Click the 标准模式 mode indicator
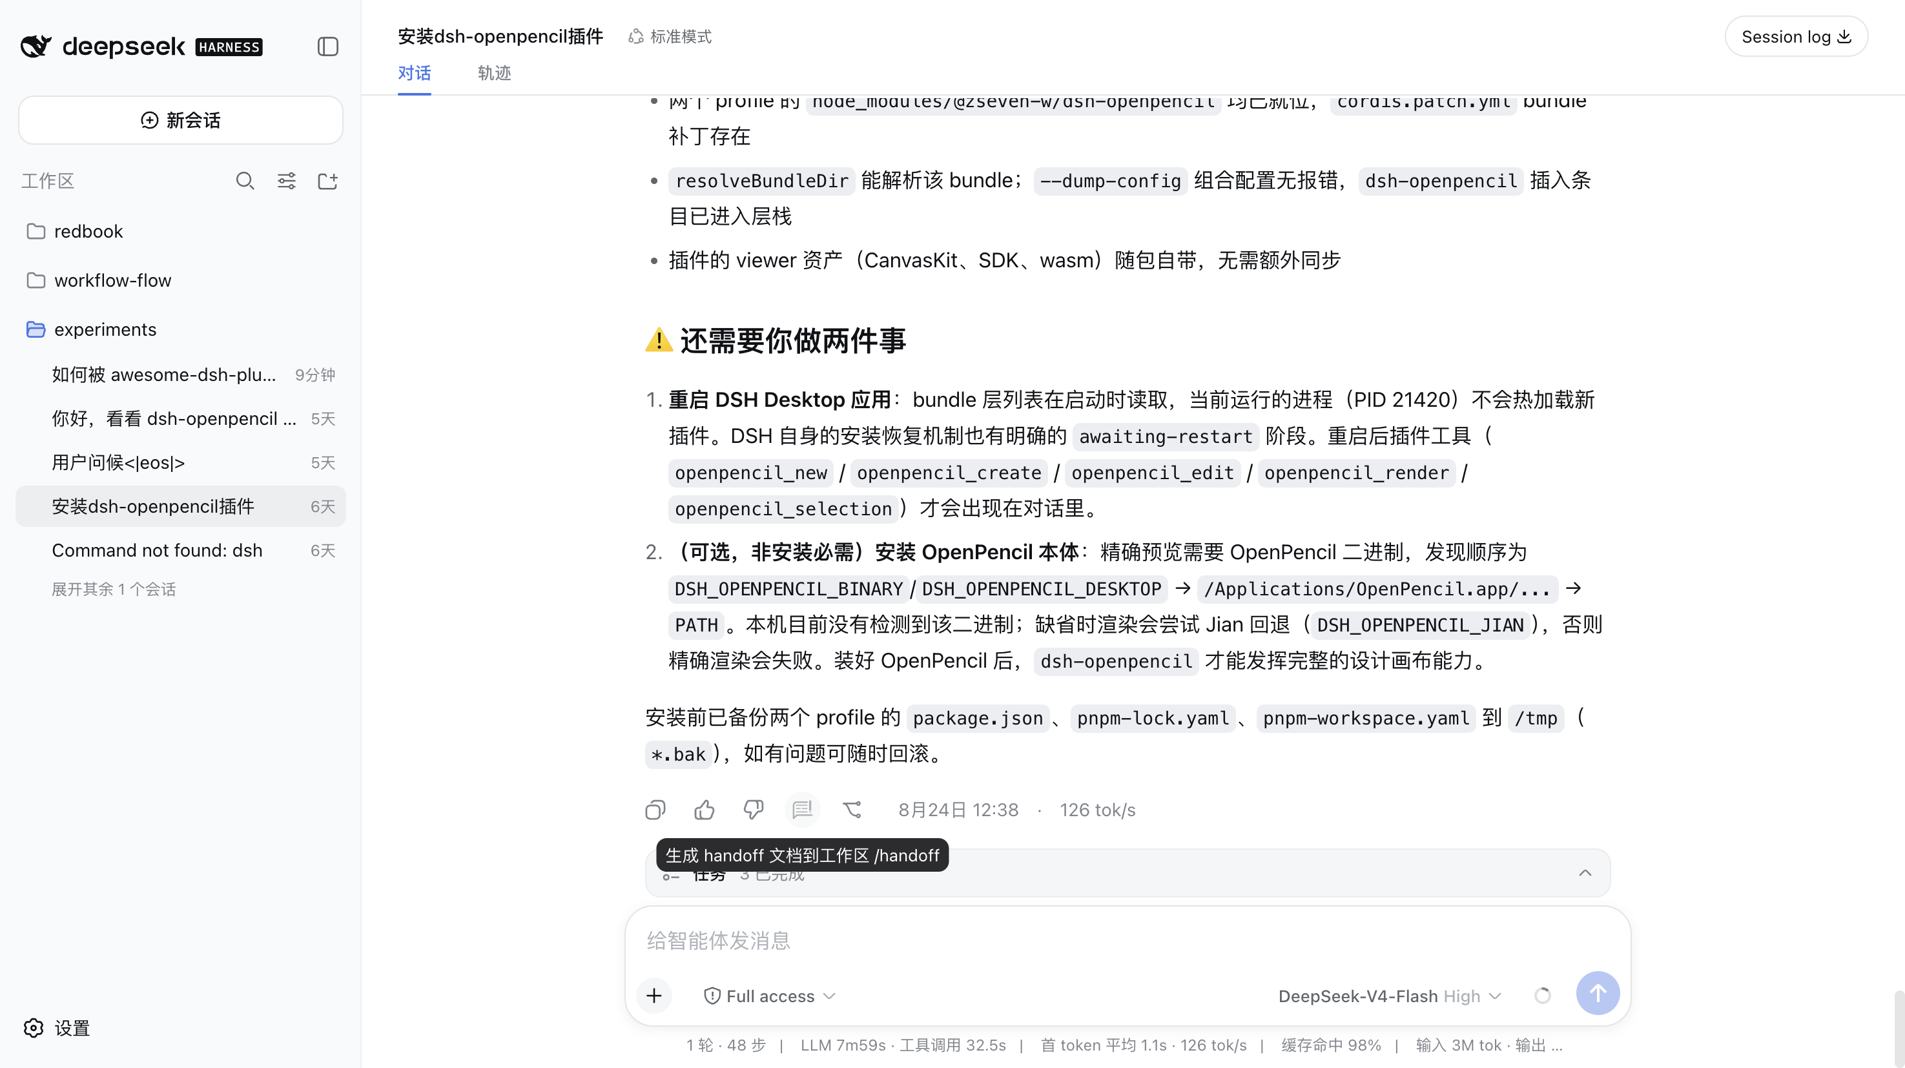 pos(670,36)
